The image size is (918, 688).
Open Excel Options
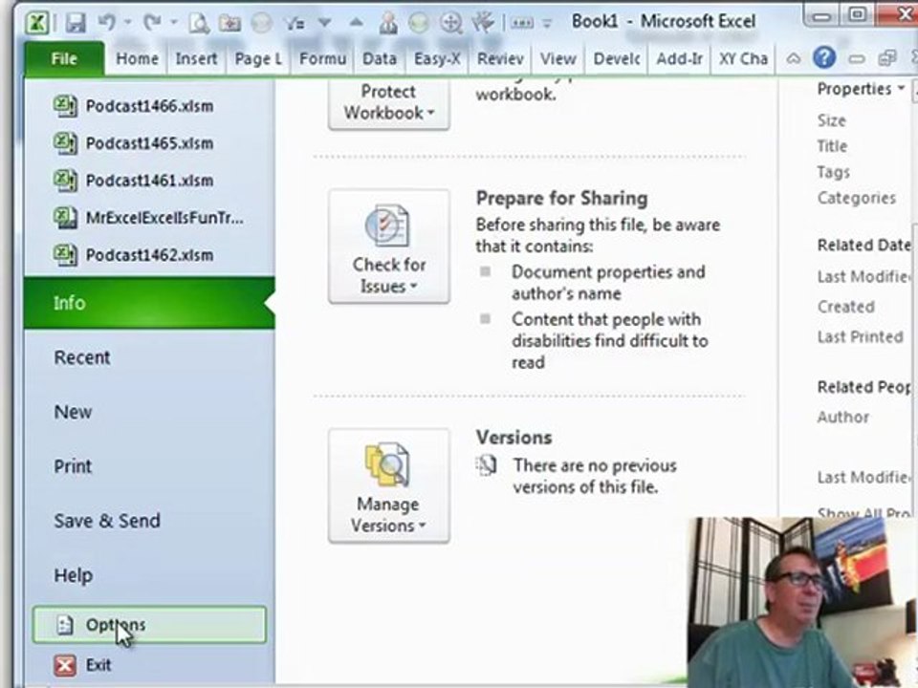coord(149,625)
